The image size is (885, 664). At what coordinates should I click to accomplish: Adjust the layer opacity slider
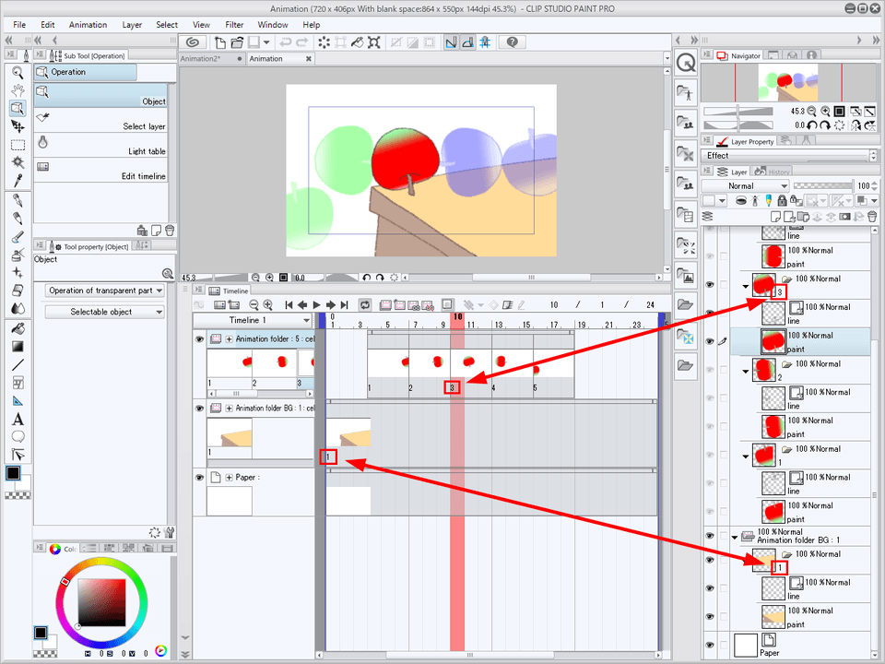click(823, 185)
